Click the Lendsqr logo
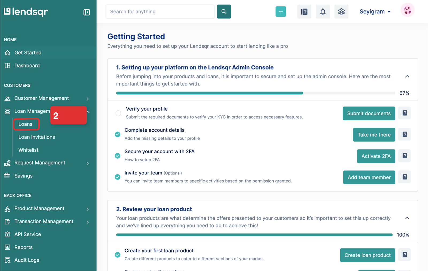The width and height of the screenshot is (428, 271). click(x=26, y=12)
